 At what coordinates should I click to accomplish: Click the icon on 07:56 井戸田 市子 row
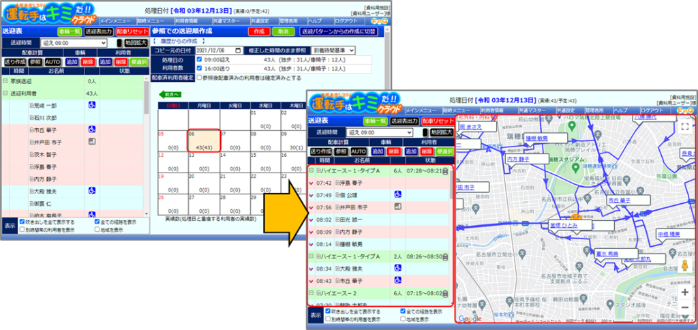397,207
